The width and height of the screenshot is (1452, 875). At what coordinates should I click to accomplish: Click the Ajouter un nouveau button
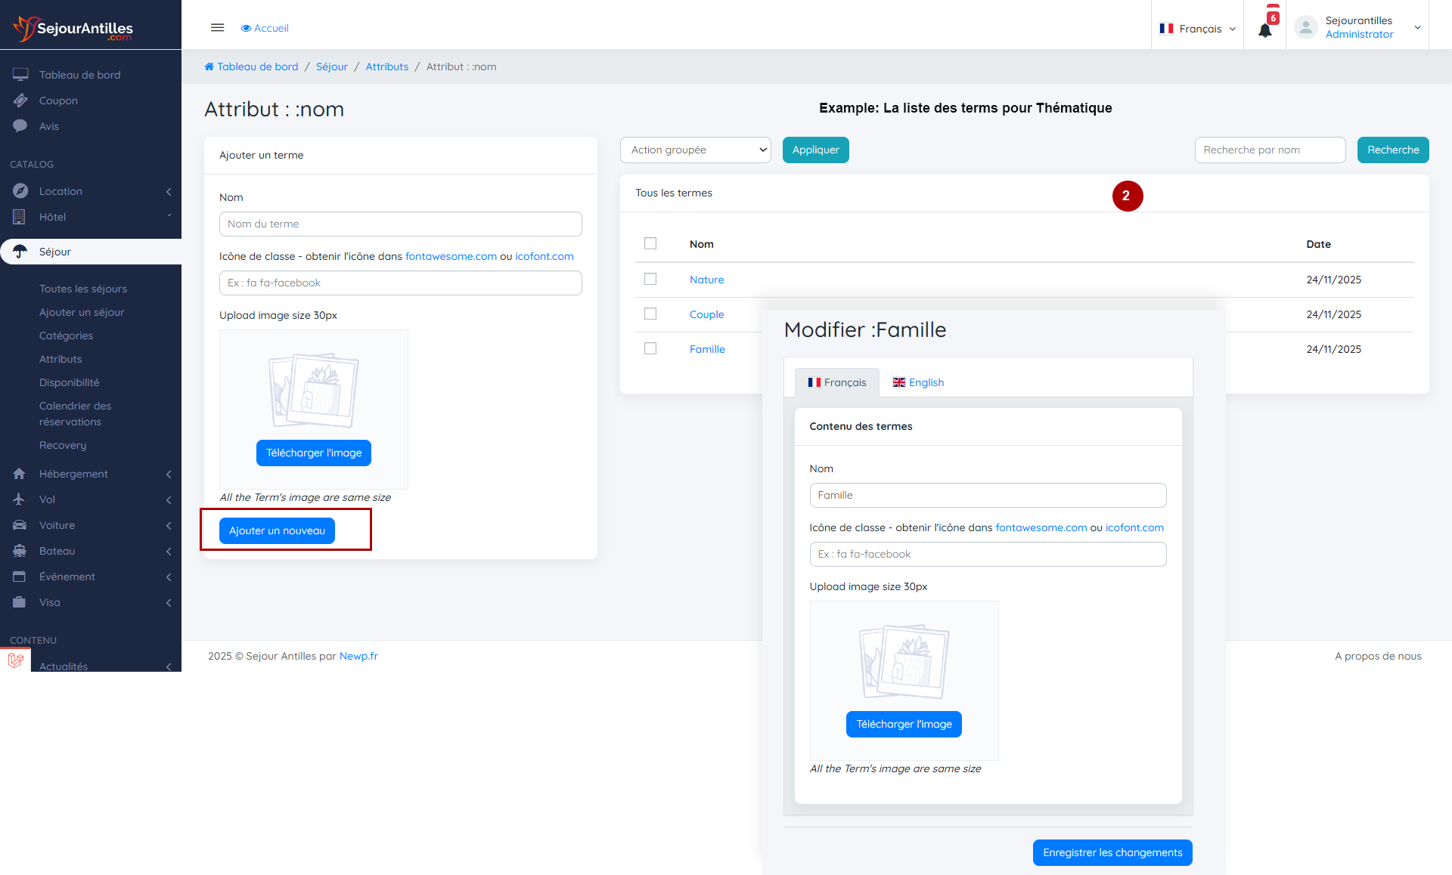tap(277, 530)
